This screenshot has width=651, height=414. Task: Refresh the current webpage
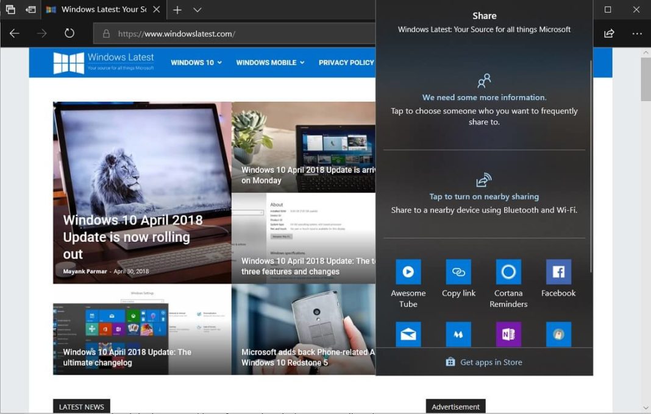click(x=69, y=33)
